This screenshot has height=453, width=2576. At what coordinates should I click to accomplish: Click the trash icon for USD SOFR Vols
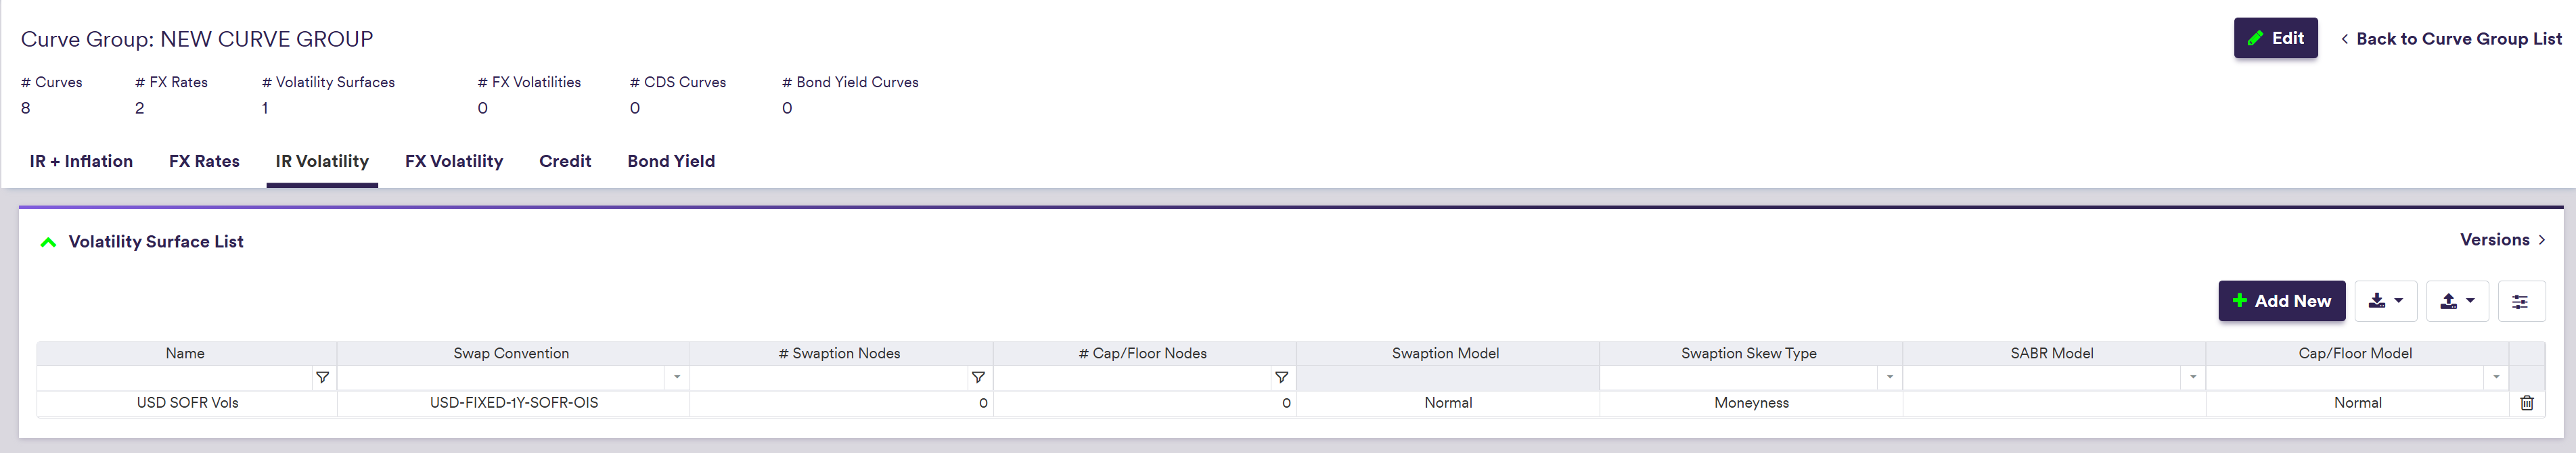point(2526,403)
